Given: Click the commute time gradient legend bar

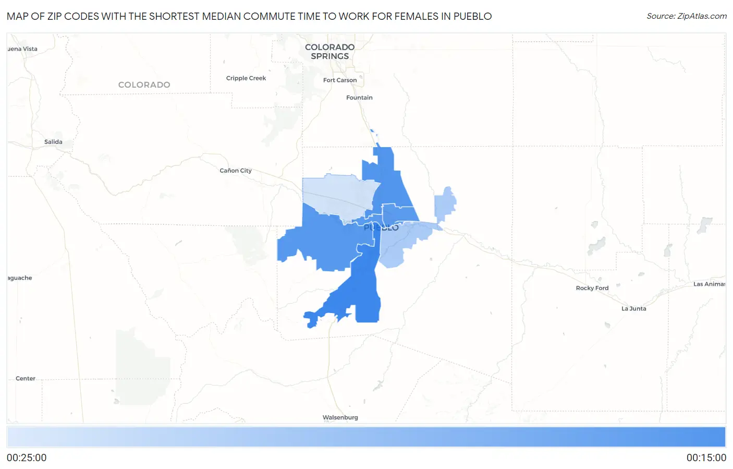Looking at the screenshot, I should (x=366, y=437).
